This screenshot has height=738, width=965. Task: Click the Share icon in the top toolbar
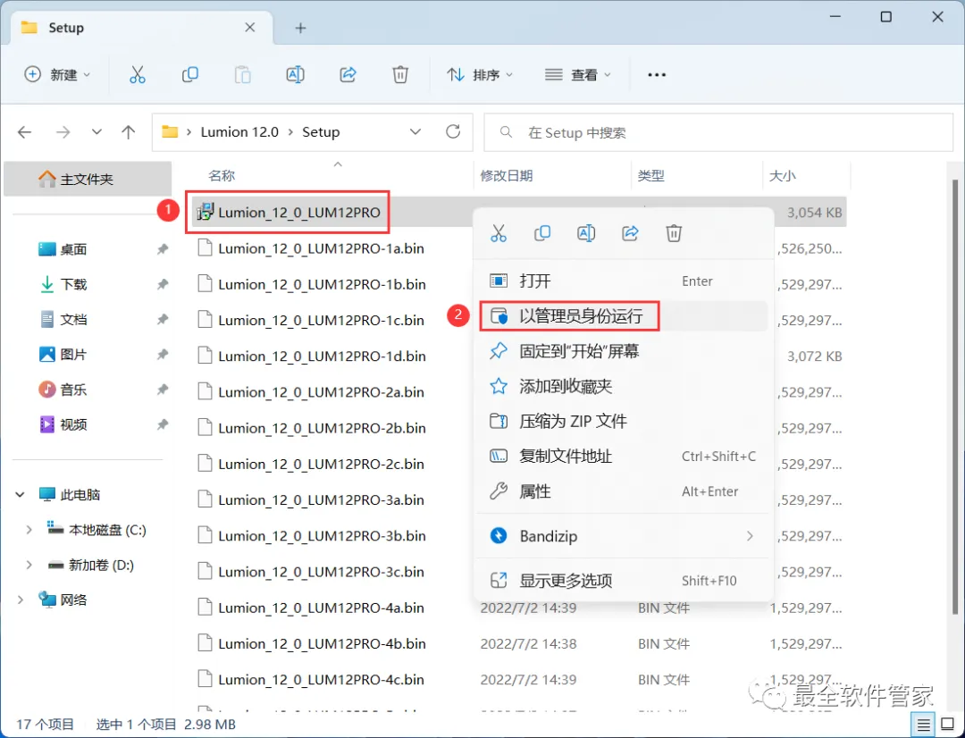tap(348, 74)
